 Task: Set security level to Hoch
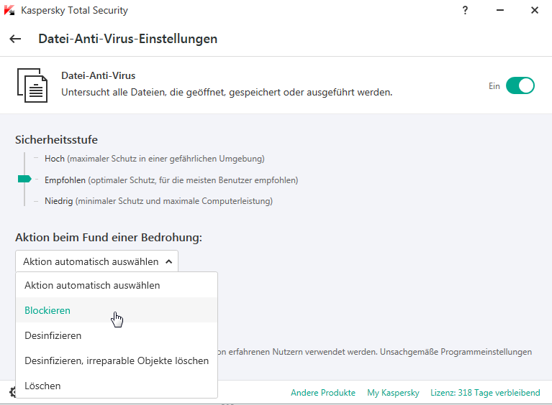55,158
